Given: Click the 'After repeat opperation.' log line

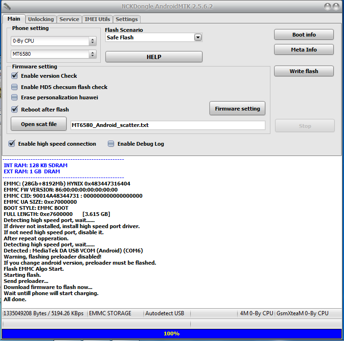Looking at the screenshot, I should pyautogui.click(x=36, y=238).
